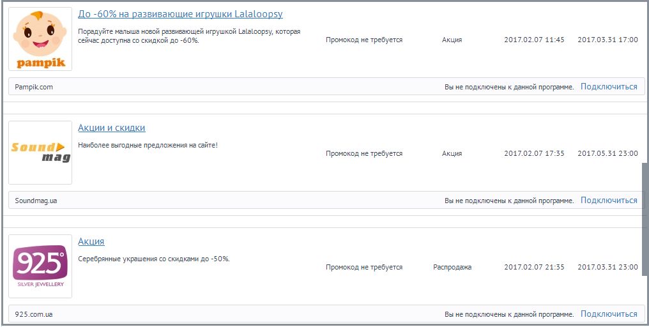Click the 925 Silver Jewellery logo

tap(40, 266)
